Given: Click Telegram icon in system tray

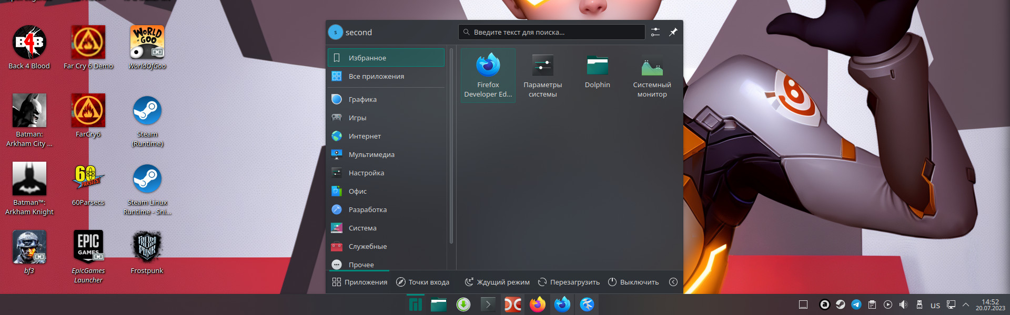Looking at the screenshot, I should coord(856,304).
